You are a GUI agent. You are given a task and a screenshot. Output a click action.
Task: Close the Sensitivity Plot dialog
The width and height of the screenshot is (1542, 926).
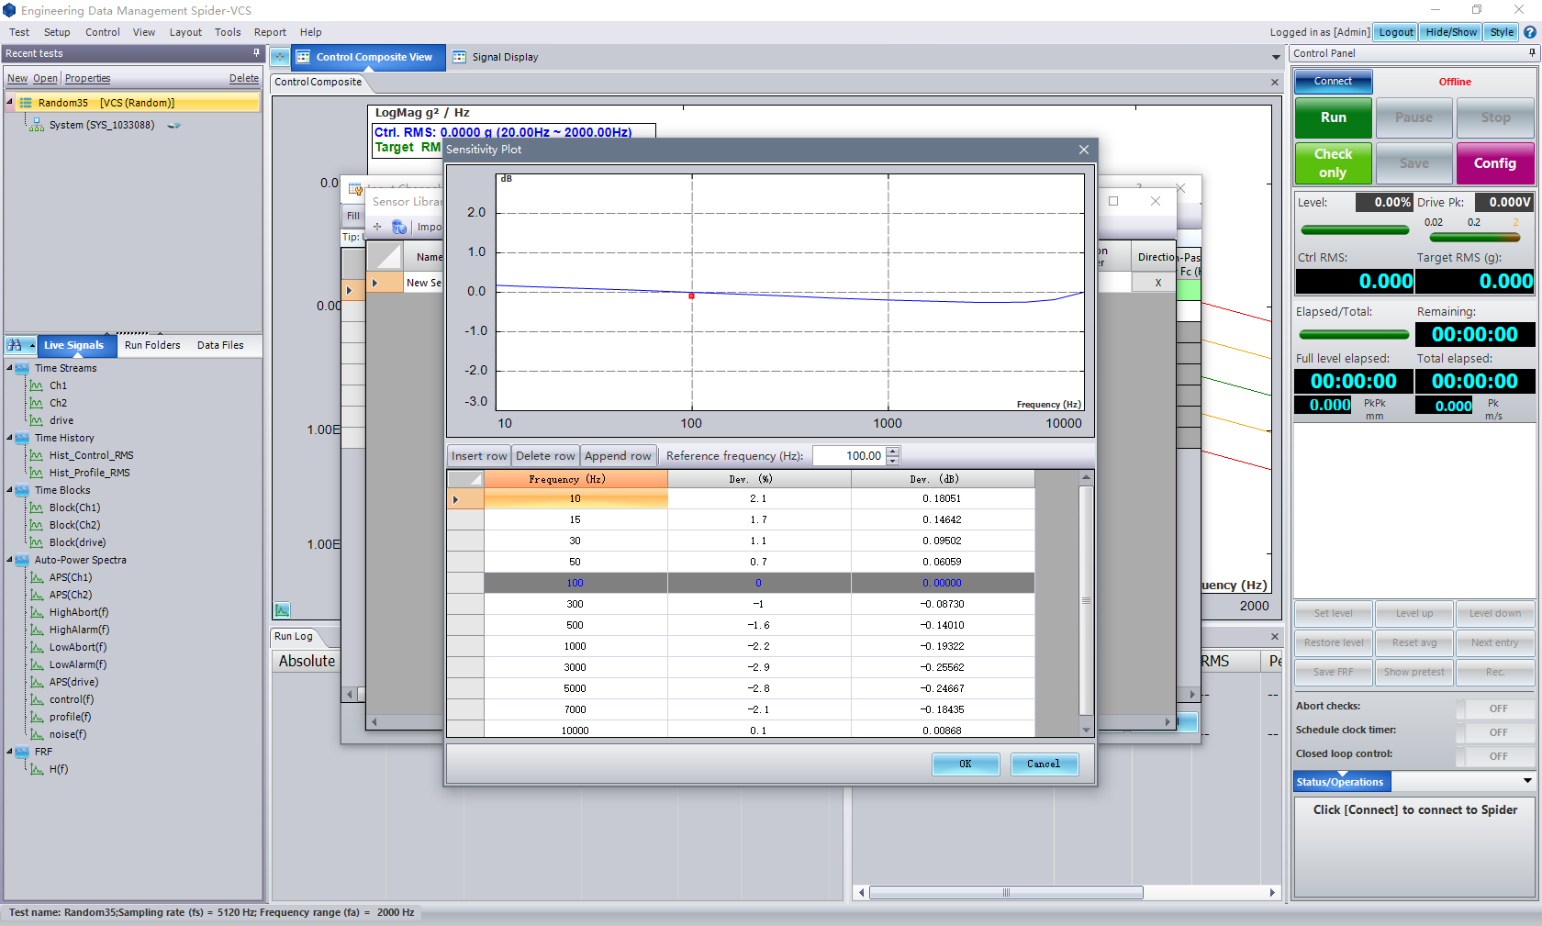click(1084, 150)
